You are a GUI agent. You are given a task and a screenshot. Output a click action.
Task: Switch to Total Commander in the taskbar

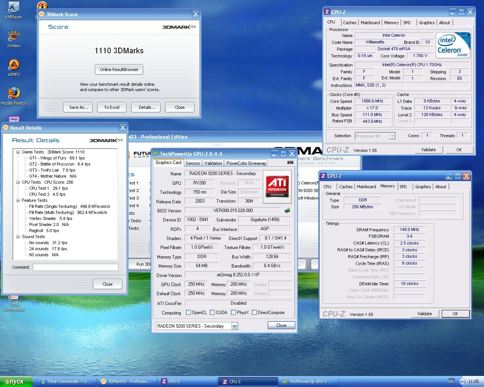pyautogui.click(x=66, y=382)
